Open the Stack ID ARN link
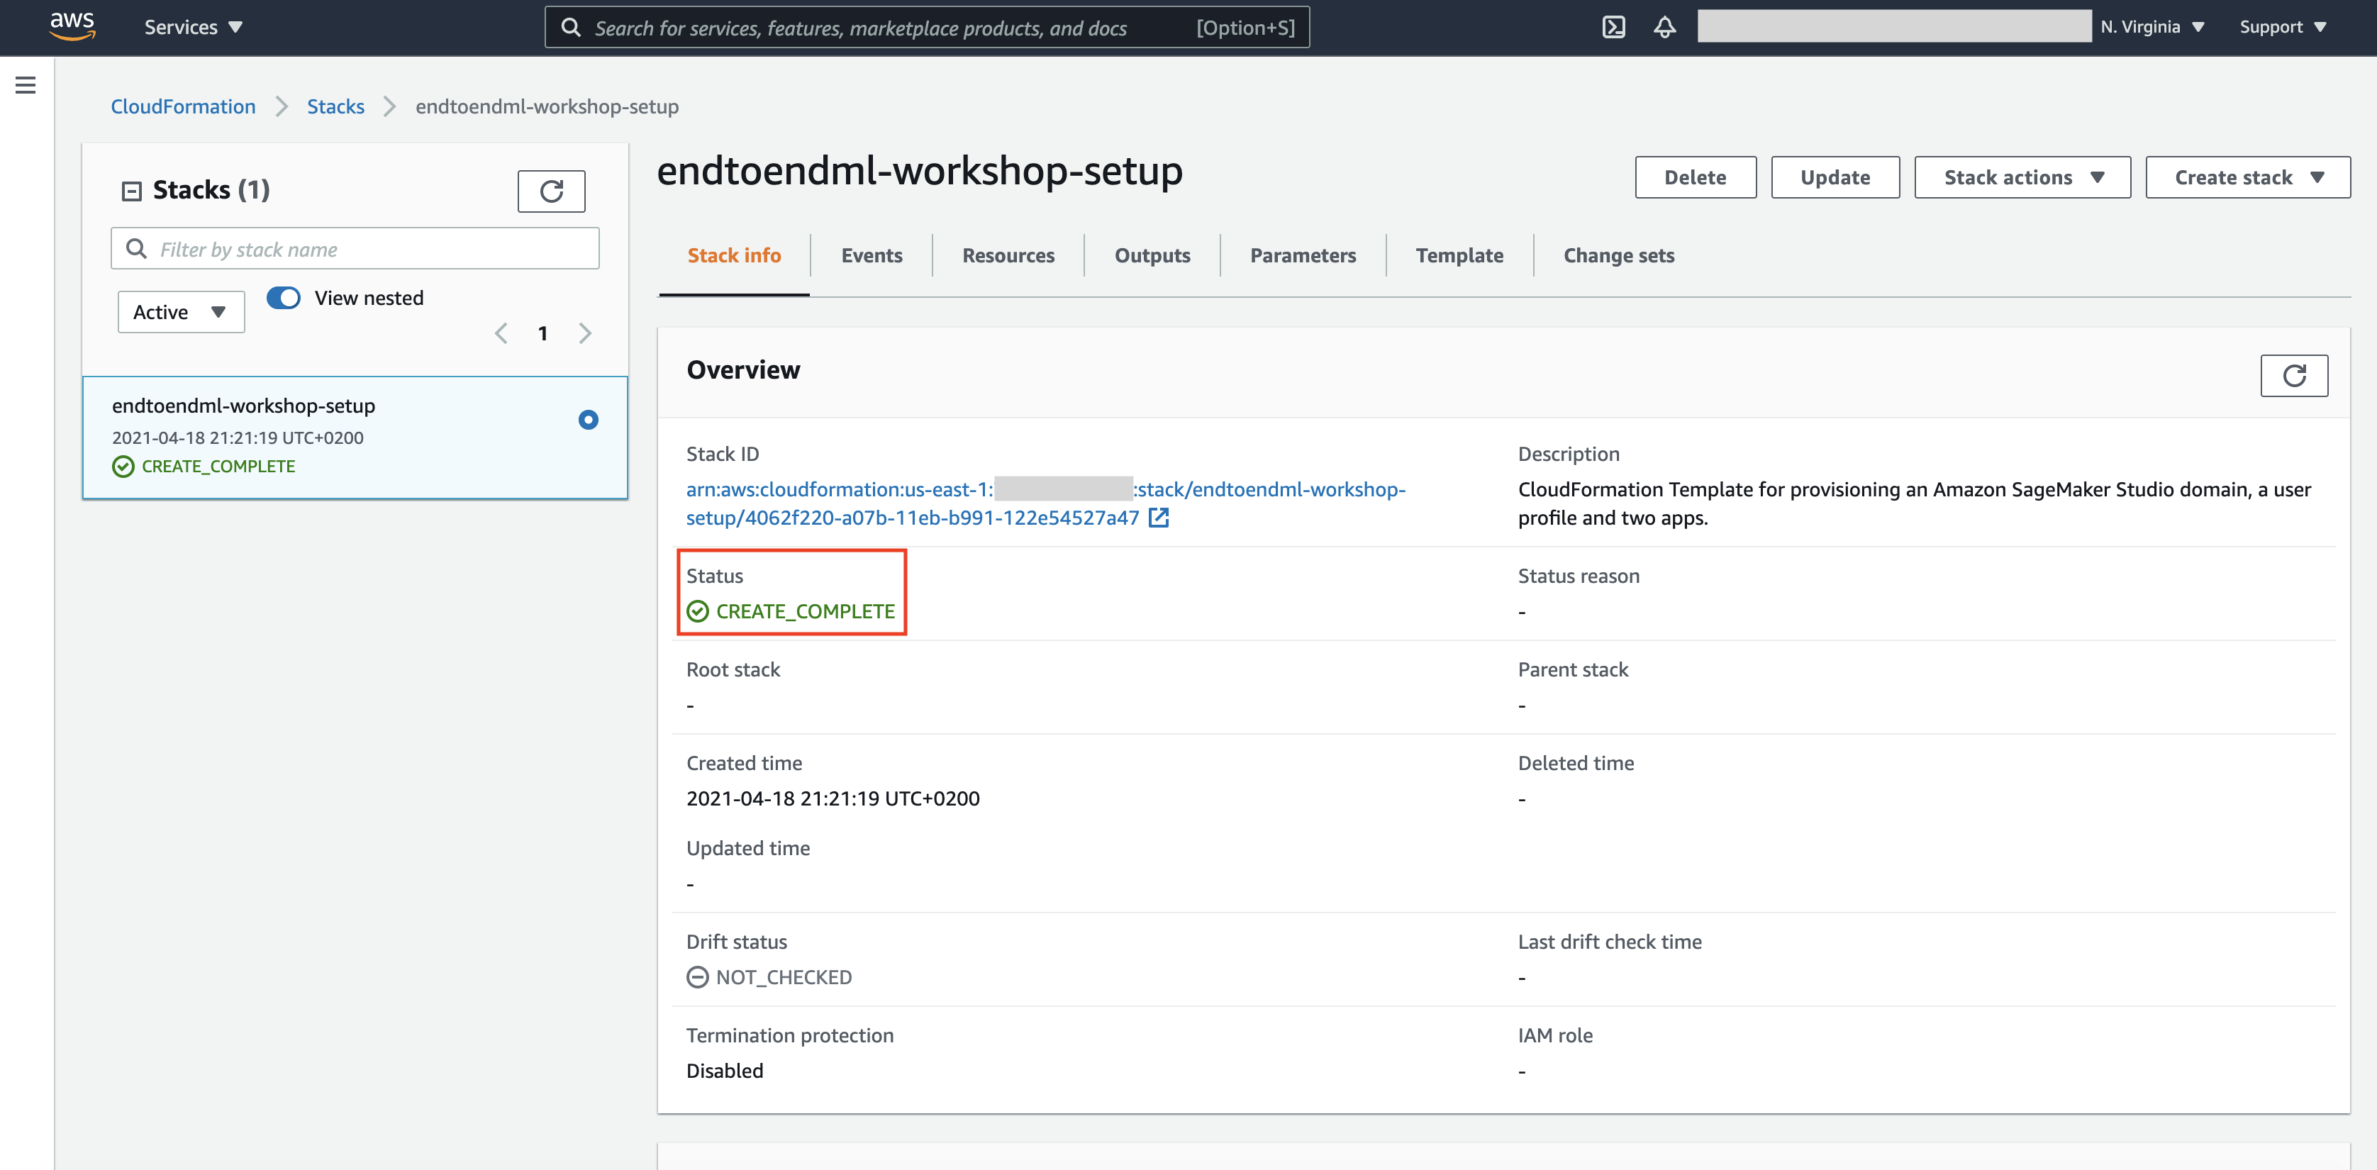2377x1170 pixels. [x=1045, y=503]
